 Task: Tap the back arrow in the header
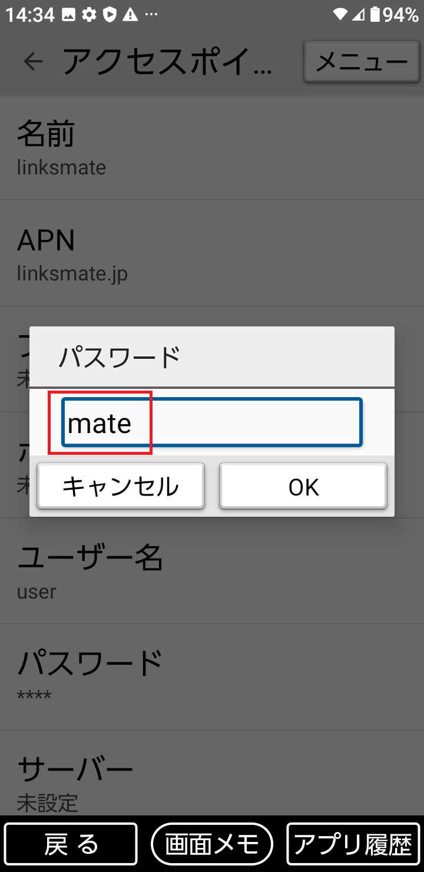click(x=34, y=61)
